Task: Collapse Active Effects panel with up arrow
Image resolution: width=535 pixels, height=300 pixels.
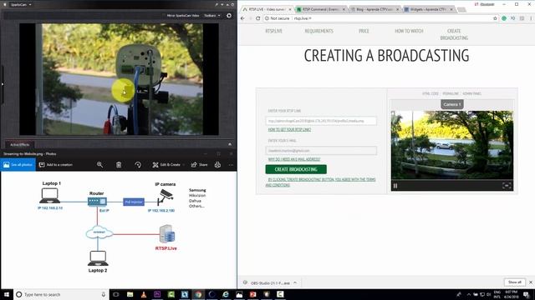Action: 230,144
